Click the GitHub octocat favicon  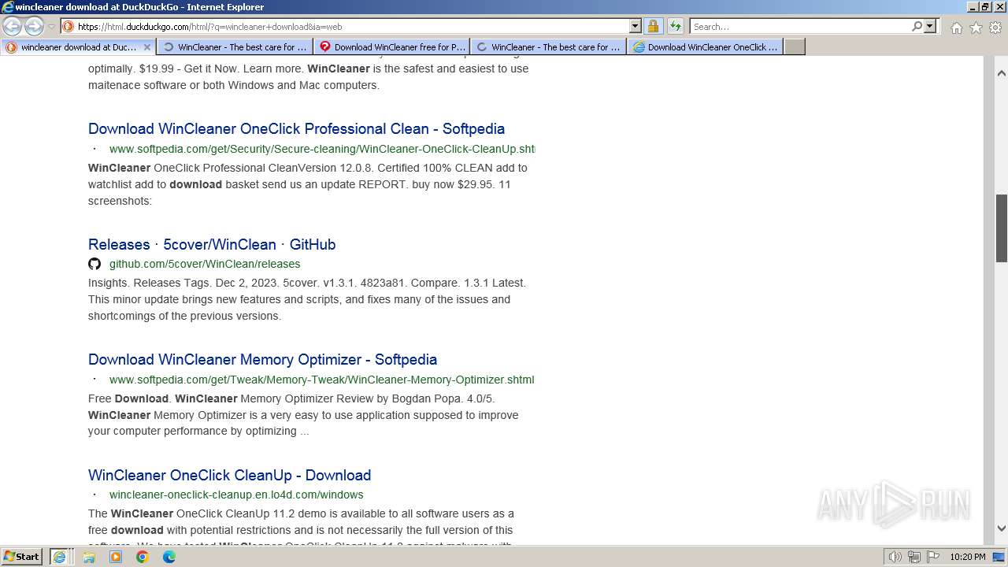(x=94, y=264)
